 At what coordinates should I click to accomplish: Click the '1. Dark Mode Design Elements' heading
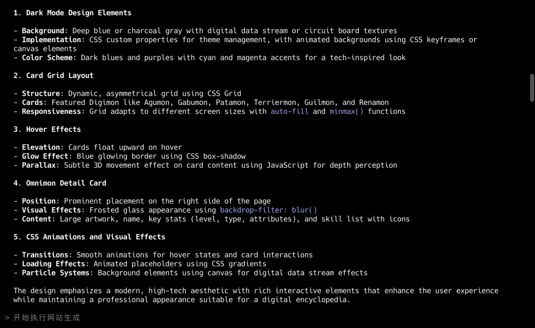72,13
